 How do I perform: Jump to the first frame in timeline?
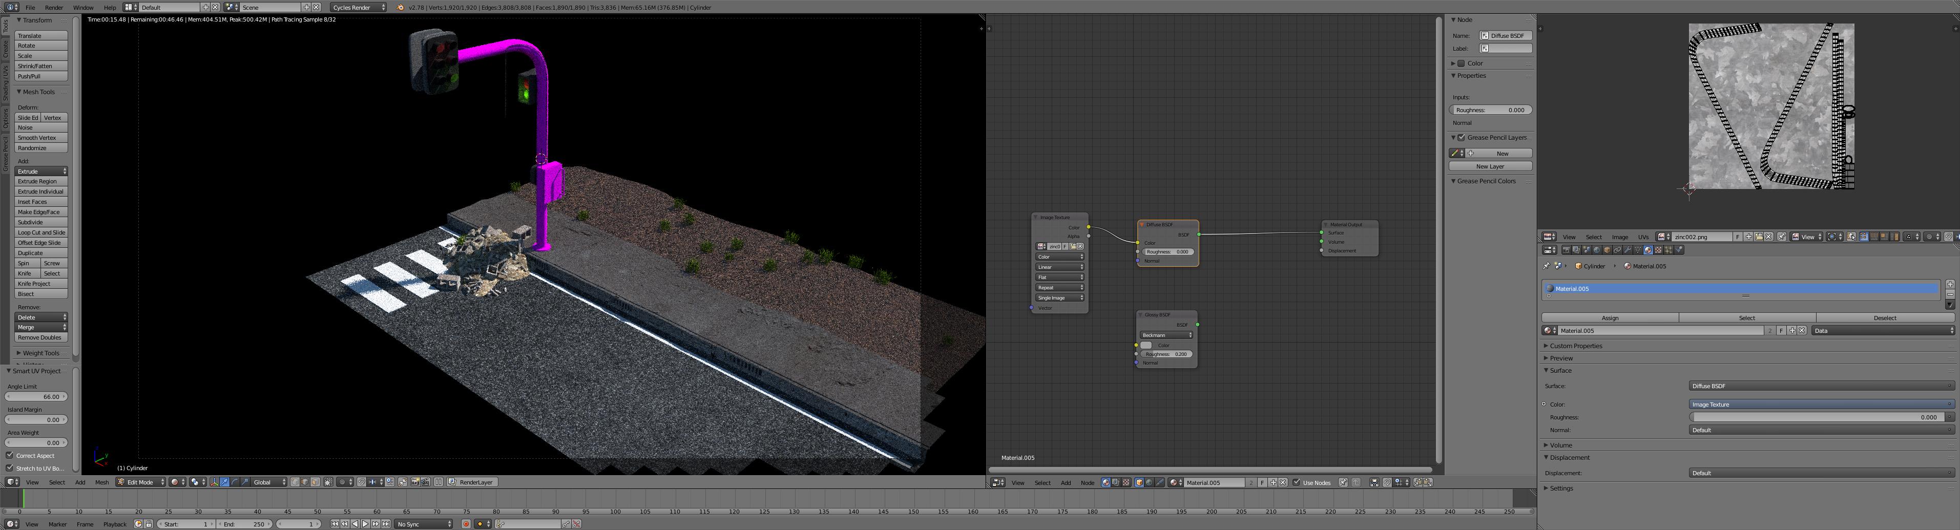pos(335,524)
